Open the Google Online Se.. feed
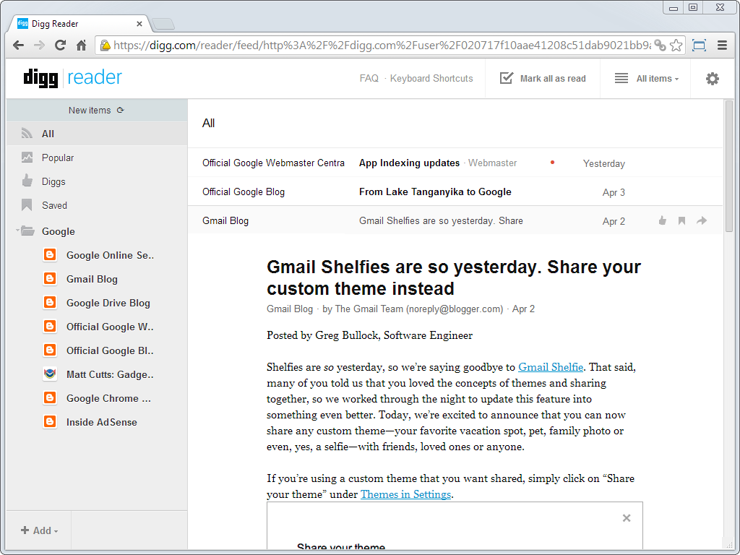Screen dimensions: 740x555 click(x=110, y=255)
